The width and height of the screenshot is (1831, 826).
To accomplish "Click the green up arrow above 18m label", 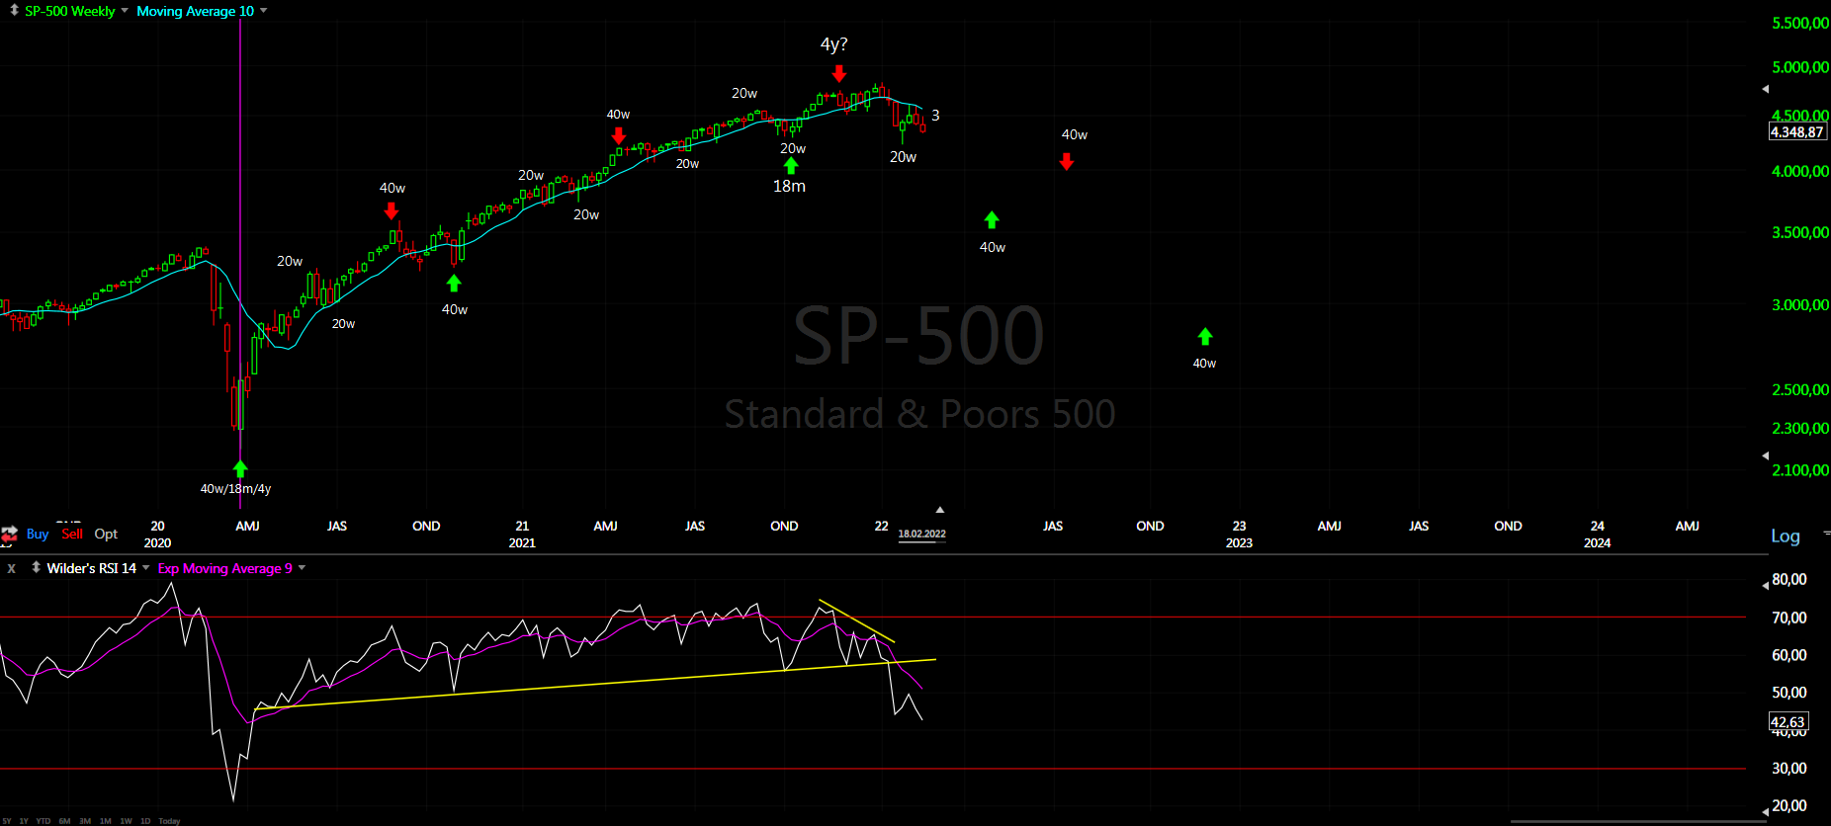I will [x=791, y=165].
